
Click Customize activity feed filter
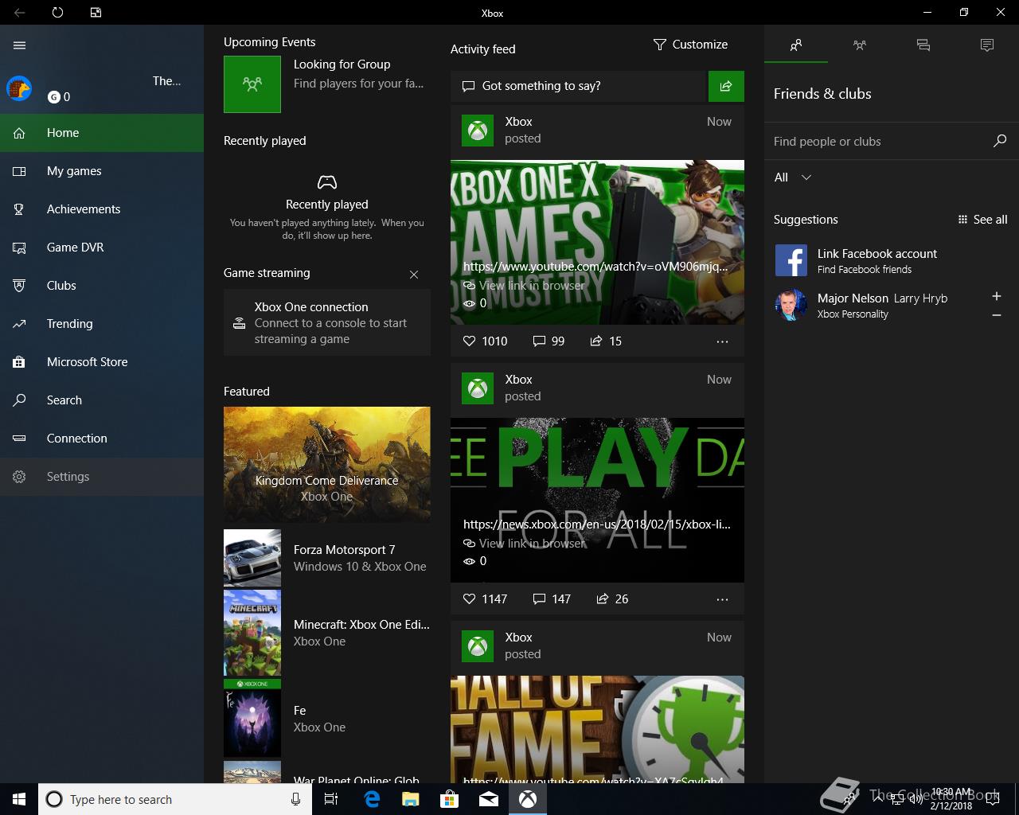coord(690,45)
